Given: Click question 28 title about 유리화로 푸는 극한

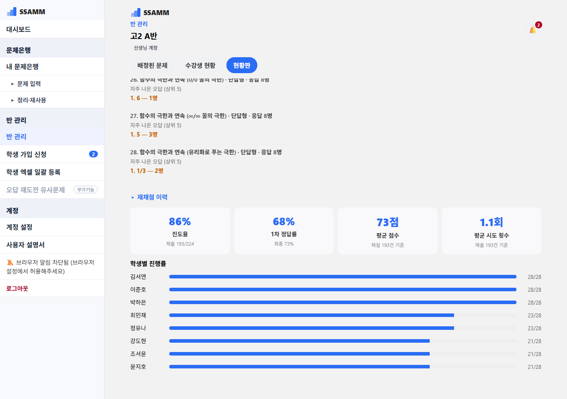Looking at the screenshot, I should click(x=206, y=152).
